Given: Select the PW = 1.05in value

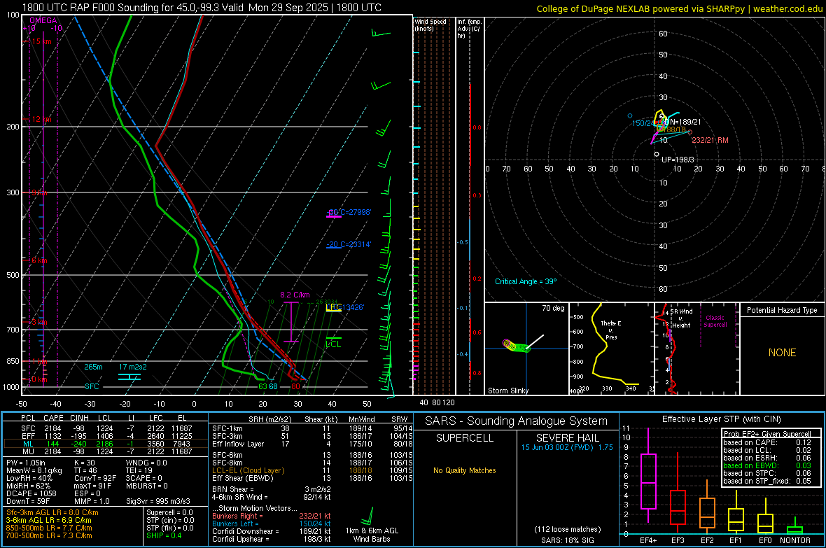Looking at the screenshot, I should [27, 463].
